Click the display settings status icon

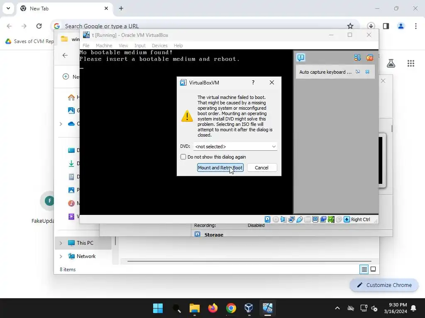tap(315, 219)
